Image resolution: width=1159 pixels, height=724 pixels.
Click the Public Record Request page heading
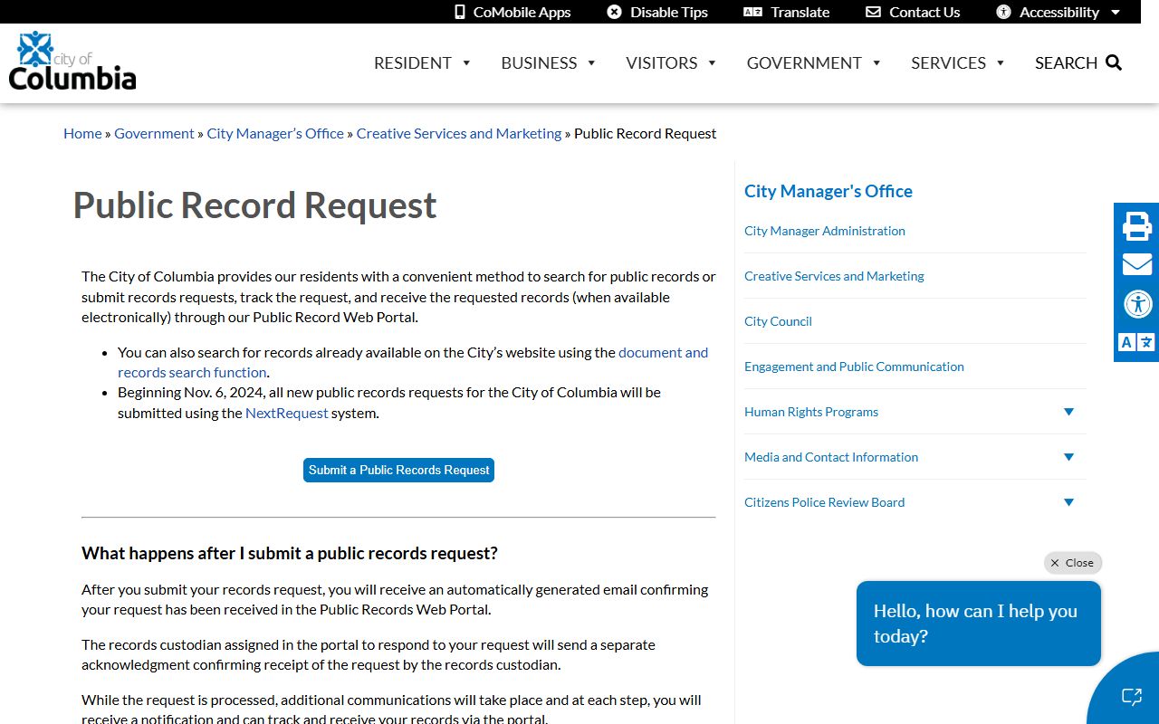[254, 205]
